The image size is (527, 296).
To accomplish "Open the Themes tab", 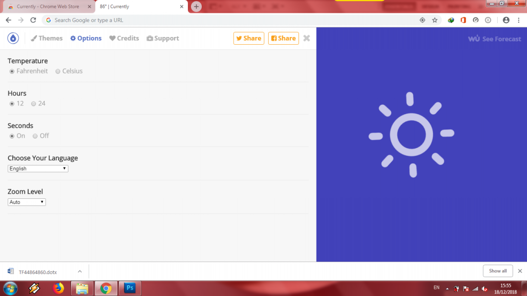I will pyautogui.click(x=47, y=38).
